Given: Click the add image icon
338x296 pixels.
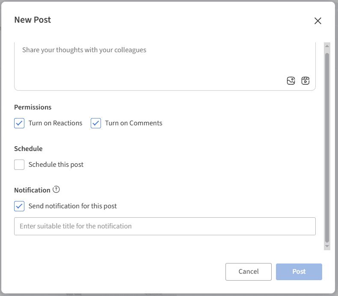Looking at the screenshot, I should click(x=291, y=80).
